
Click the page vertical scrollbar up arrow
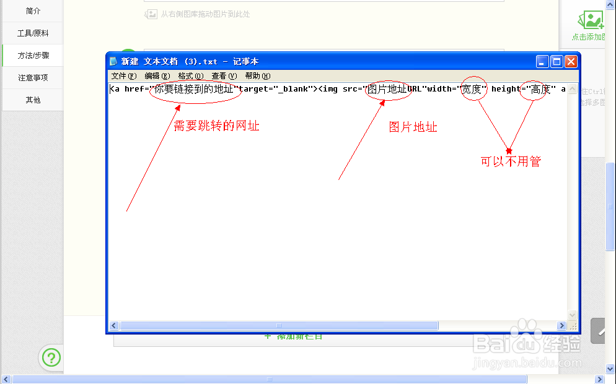point(610,4)
